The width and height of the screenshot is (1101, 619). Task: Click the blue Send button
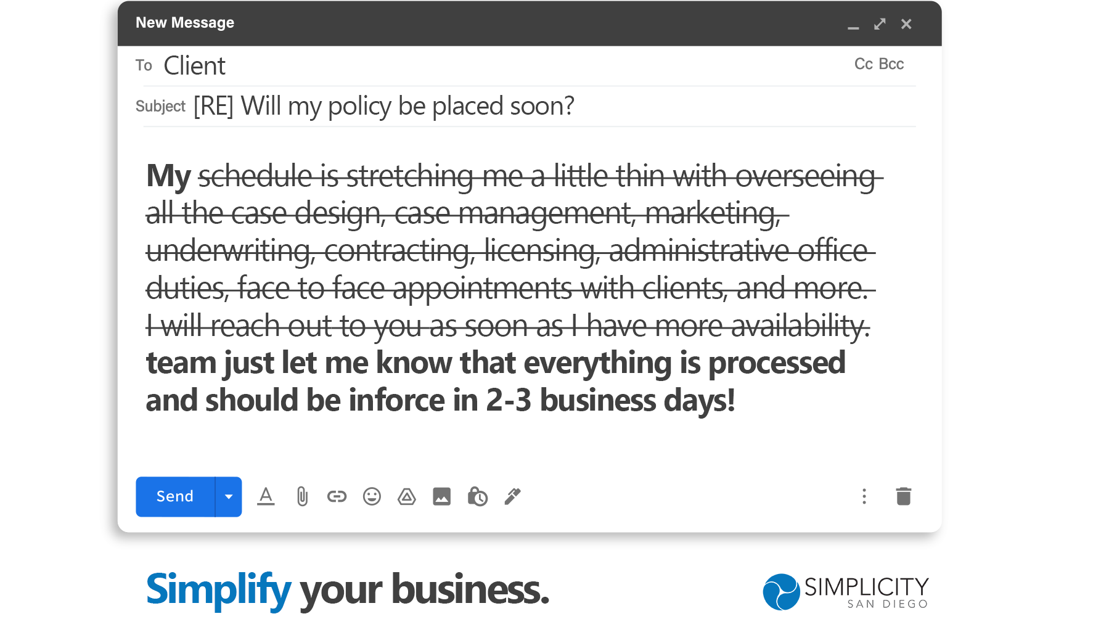175,496
